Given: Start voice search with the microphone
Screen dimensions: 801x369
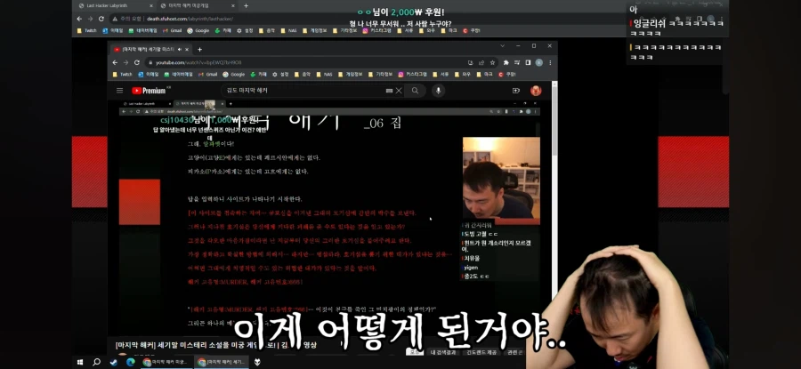Looking at the screenshot, I should (438, 91).
